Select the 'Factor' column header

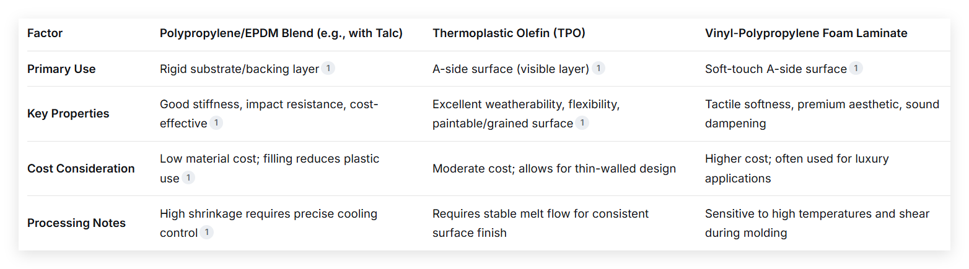coord(45,33)
